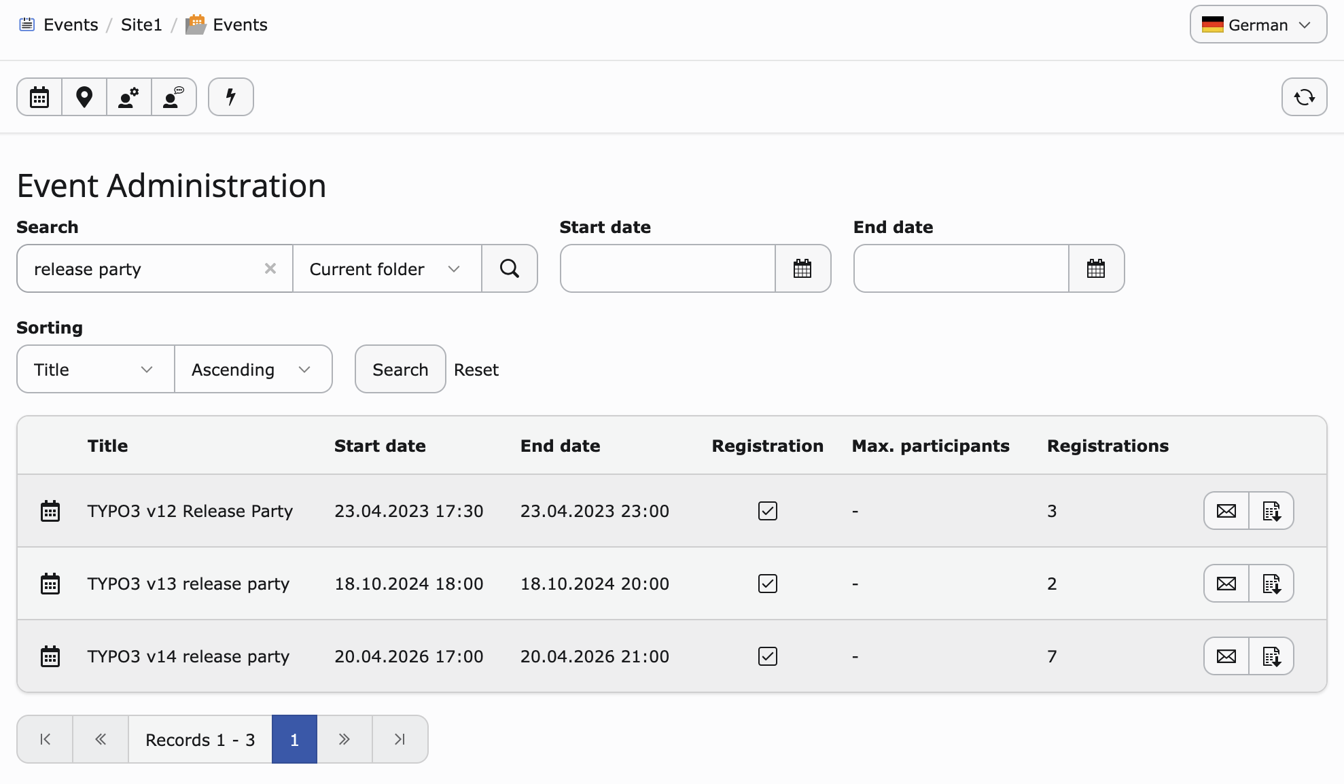Select page 1 in pagination

coord(294,739)
